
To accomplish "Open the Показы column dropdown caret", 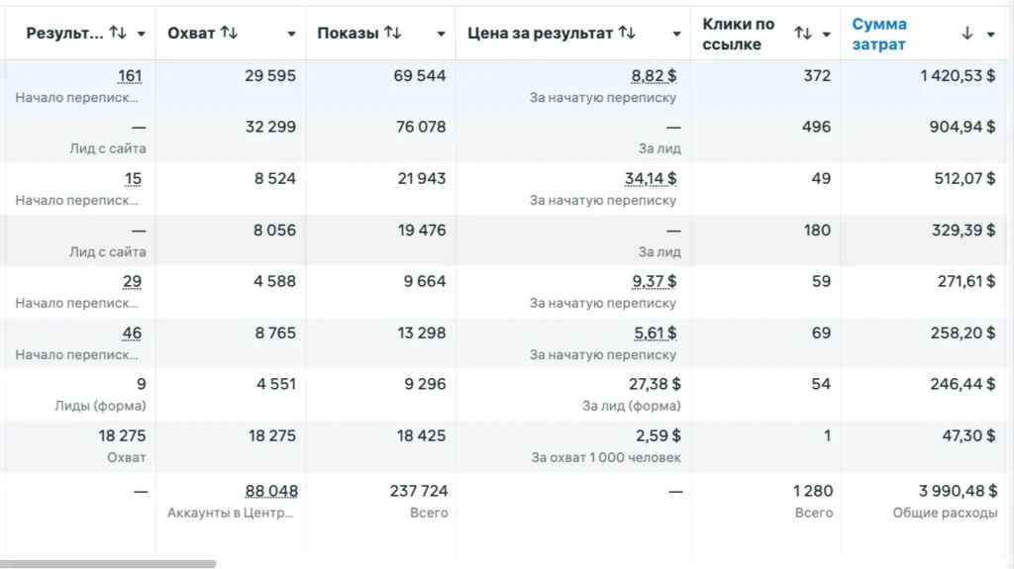I will point(441,34).
